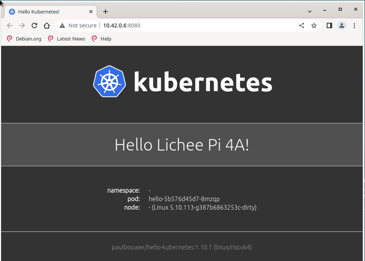This screenshot has height=261, width=365.
Task: Reload the current page
Action: click(x=35, y=26)
